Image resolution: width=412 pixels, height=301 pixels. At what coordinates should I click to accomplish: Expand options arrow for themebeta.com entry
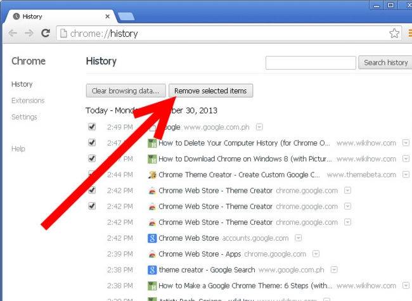coord(406,175)
